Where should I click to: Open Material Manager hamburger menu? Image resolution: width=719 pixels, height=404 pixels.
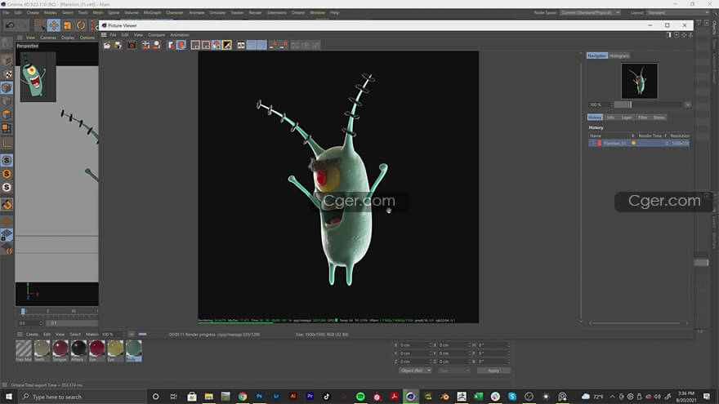point(20,335)
